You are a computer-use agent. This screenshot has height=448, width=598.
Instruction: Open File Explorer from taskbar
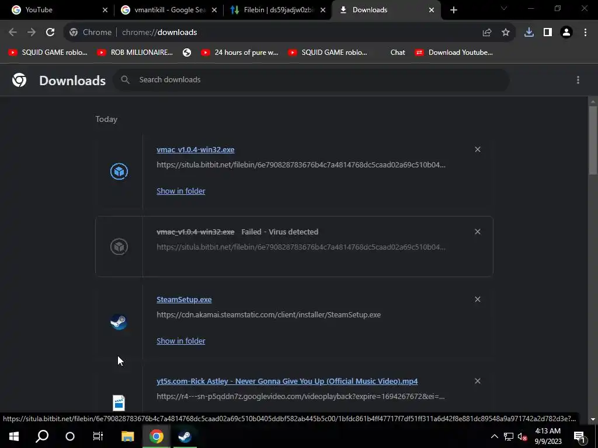pos(127,436)
